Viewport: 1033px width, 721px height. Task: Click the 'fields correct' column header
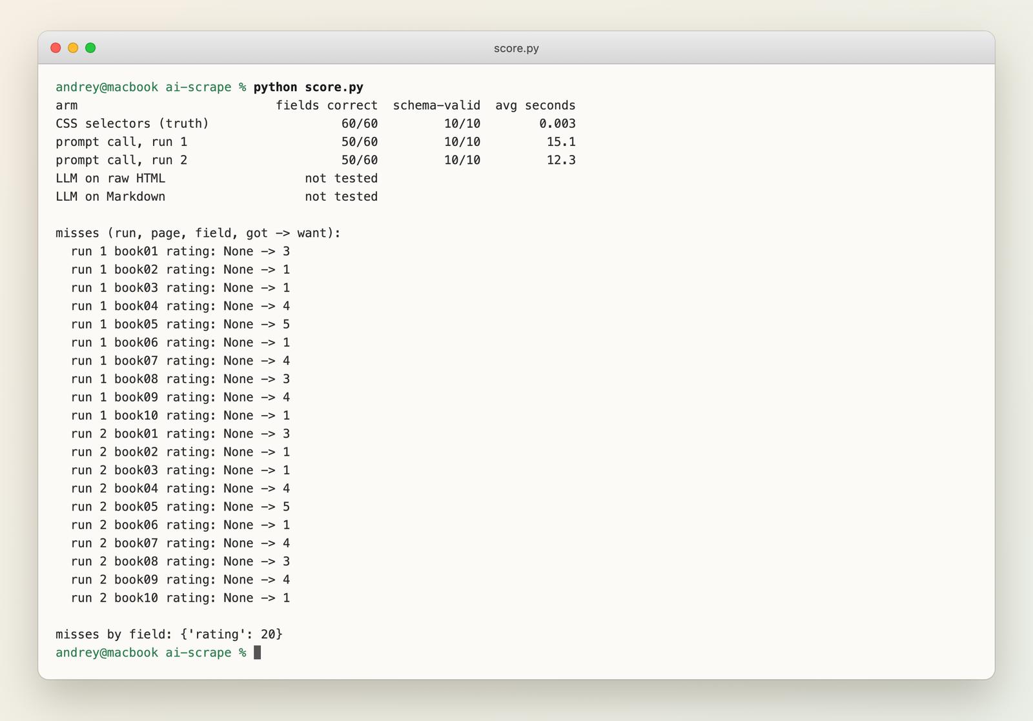point(327,105)
